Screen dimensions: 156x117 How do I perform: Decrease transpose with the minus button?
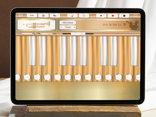point(61,27)
